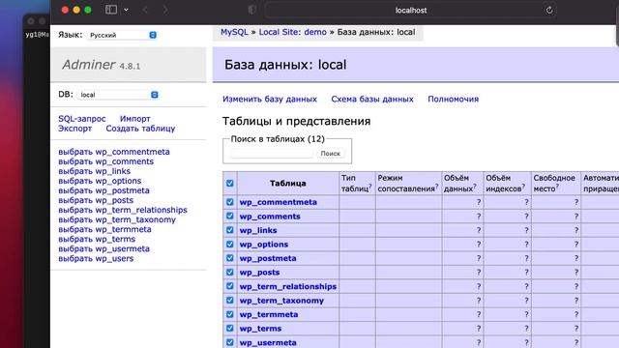This screenshot has width=619, height=348.
Task: Uncheck the wp_term_relationships row checkbox
Action: tap(230, 286)
